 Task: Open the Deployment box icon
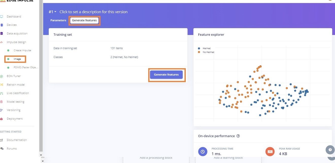2,119
